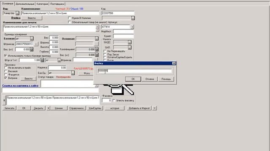Open %НДС tax selection ellipsis button
270x151 pixels.
pos(130,42)
